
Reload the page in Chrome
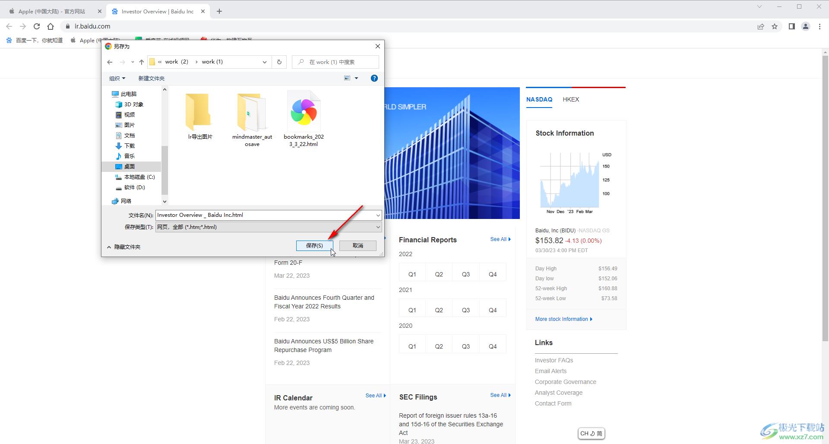coord(37,26)
